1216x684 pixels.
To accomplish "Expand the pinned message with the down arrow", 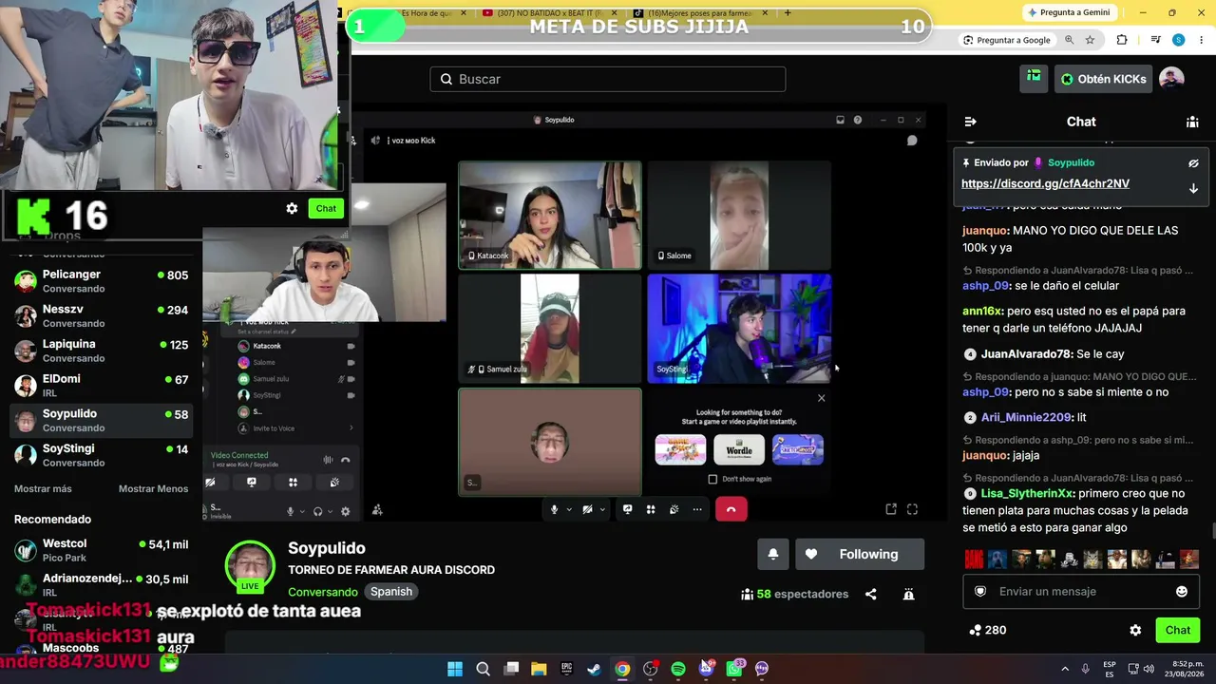I will click(x=1193, y=188).
